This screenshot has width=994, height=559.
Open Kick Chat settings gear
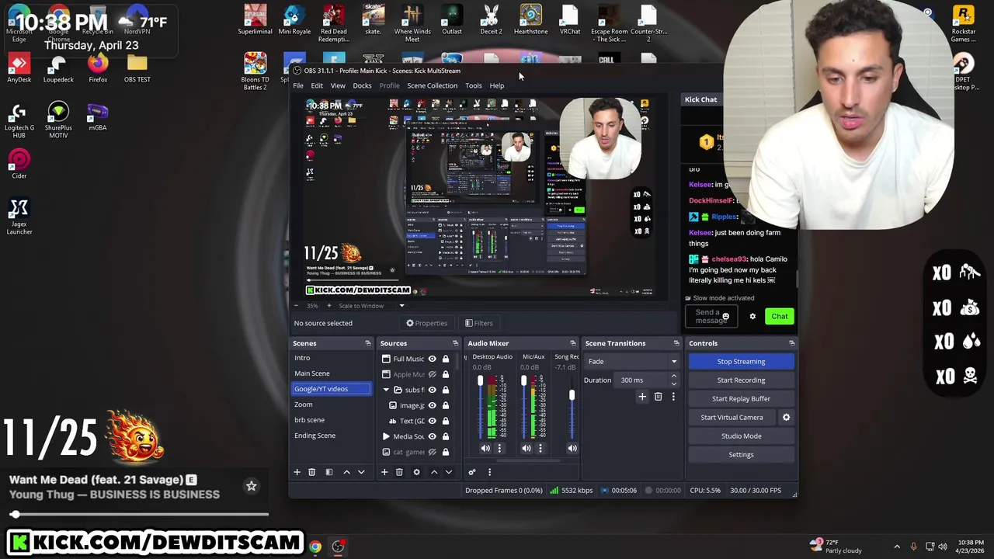(x=752, y=317)
